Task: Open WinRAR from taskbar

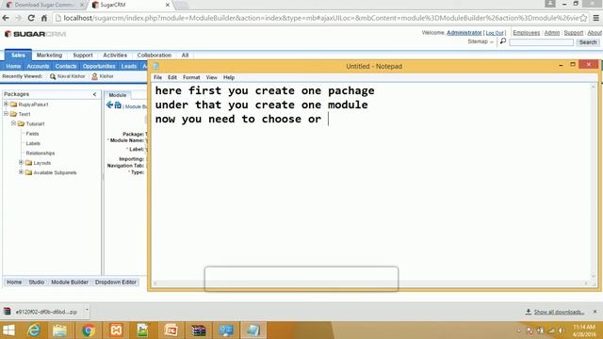Action: pyautogui.click(x=199, y=331)
